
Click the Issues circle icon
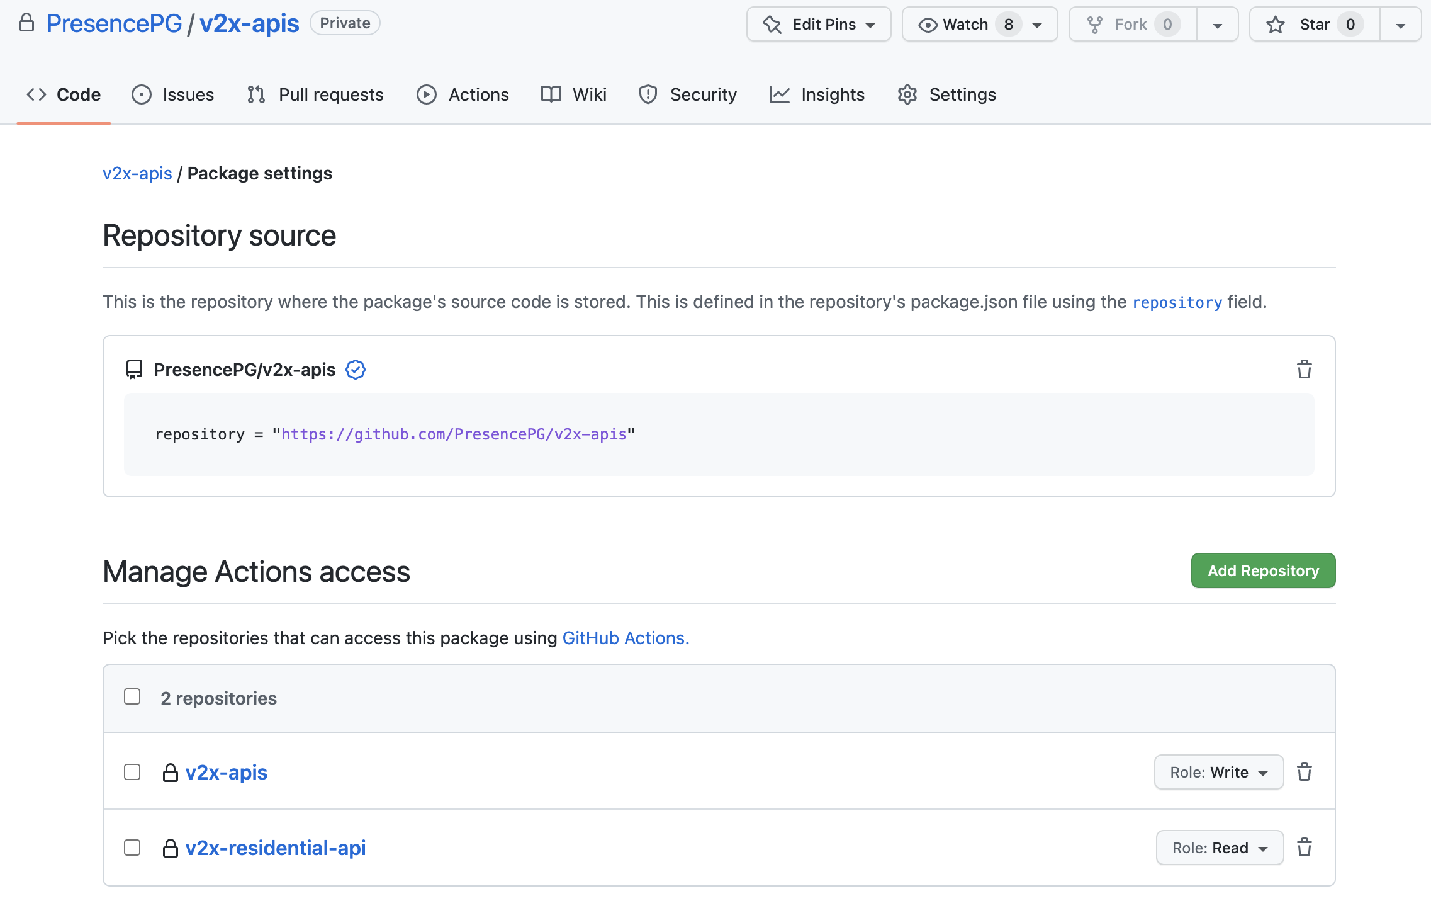(x=142, y=94)
